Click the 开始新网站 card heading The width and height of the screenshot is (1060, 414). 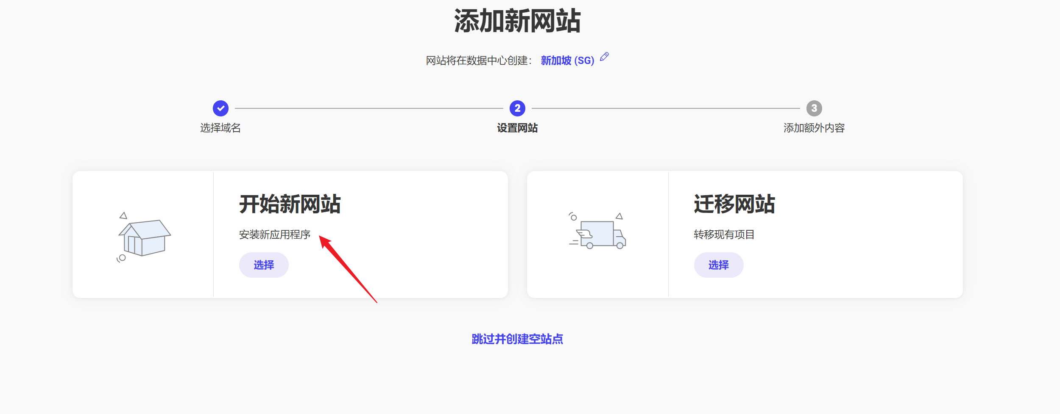coord(290,204)
